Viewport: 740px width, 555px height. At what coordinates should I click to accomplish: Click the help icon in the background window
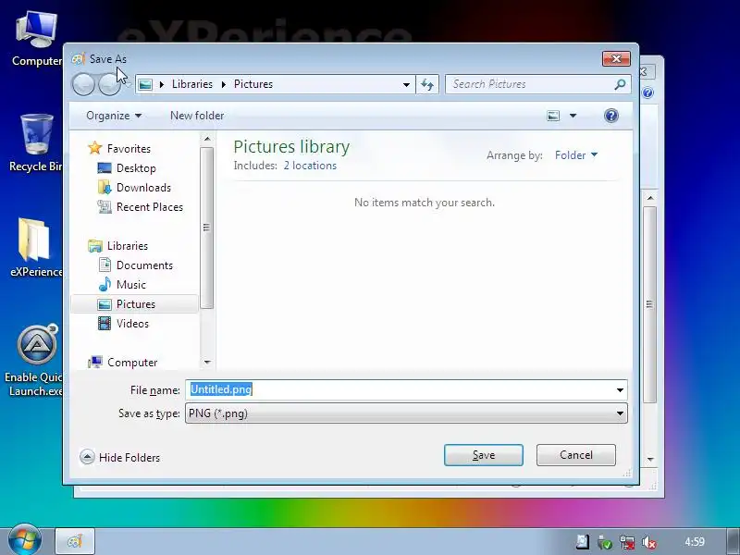pyautogui.click(x=648, y=92)
